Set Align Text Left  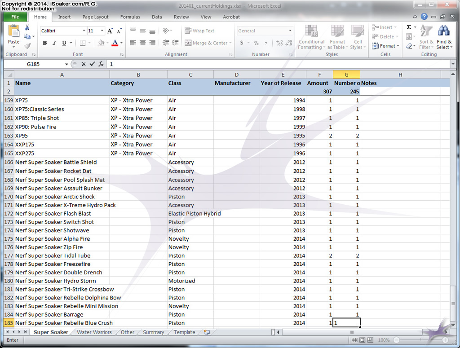(x=133, y=43)
